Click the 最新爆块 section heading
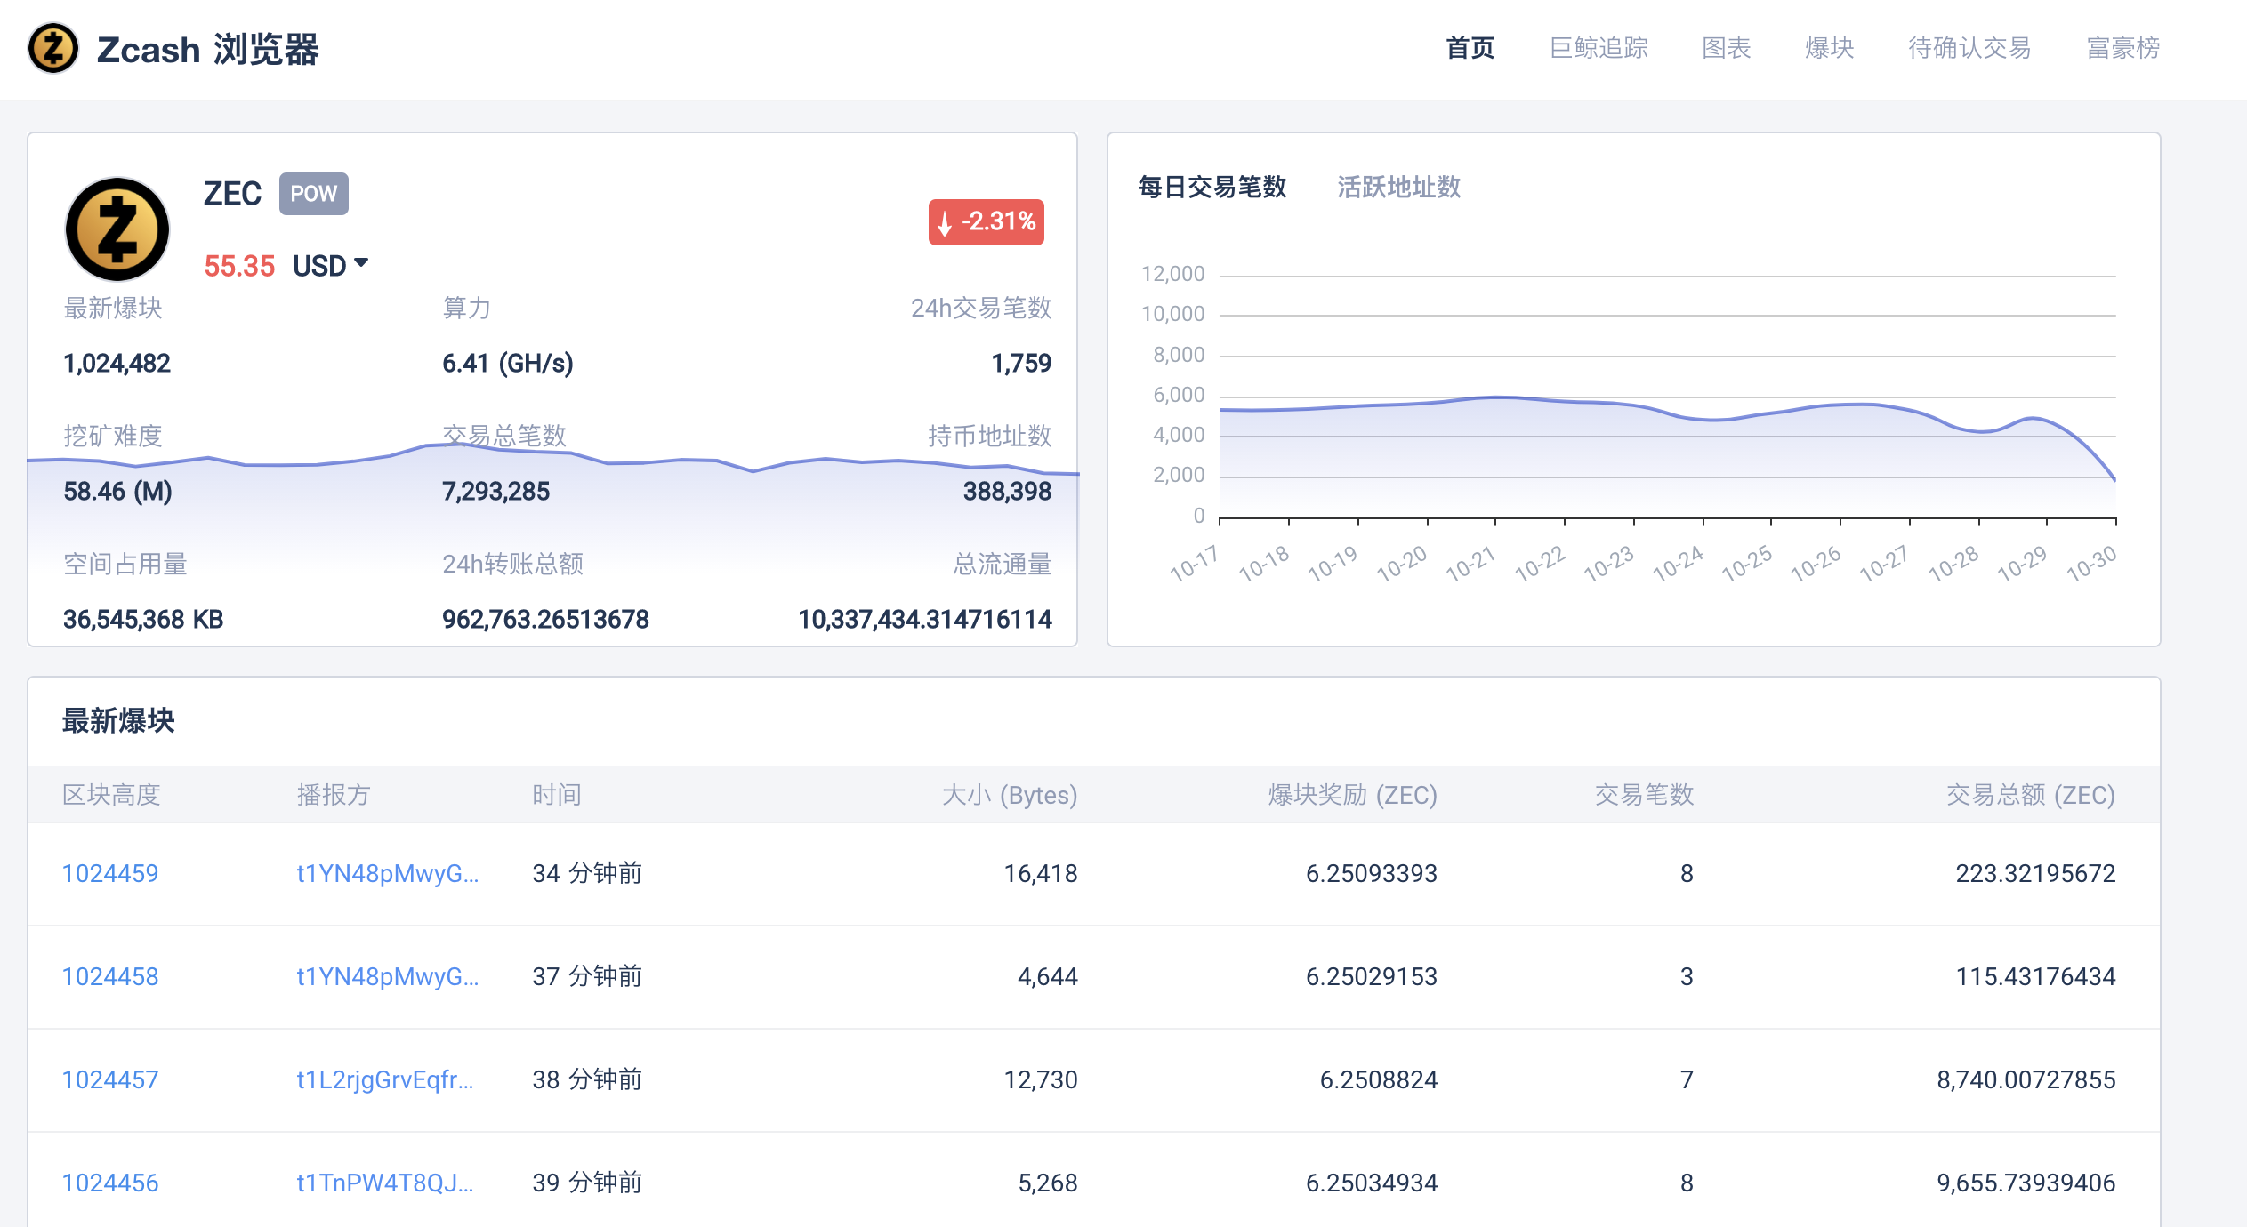The width and height of the screenshot is (2247, 1227). pos(118,720)
